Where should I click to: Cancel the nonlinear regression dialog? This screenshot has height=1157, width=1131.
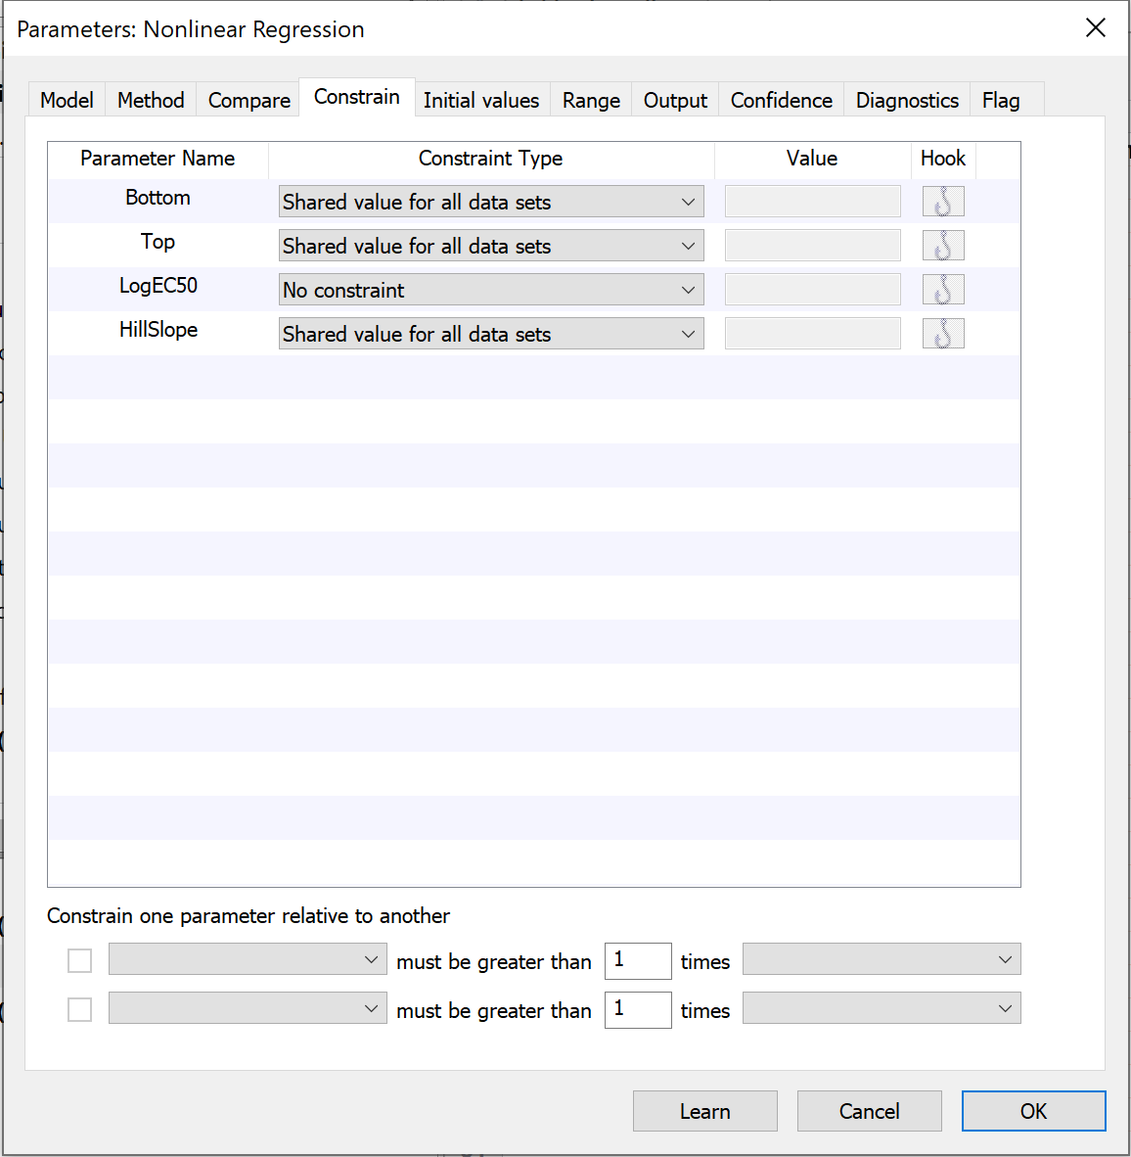(x=869, y=1111)
